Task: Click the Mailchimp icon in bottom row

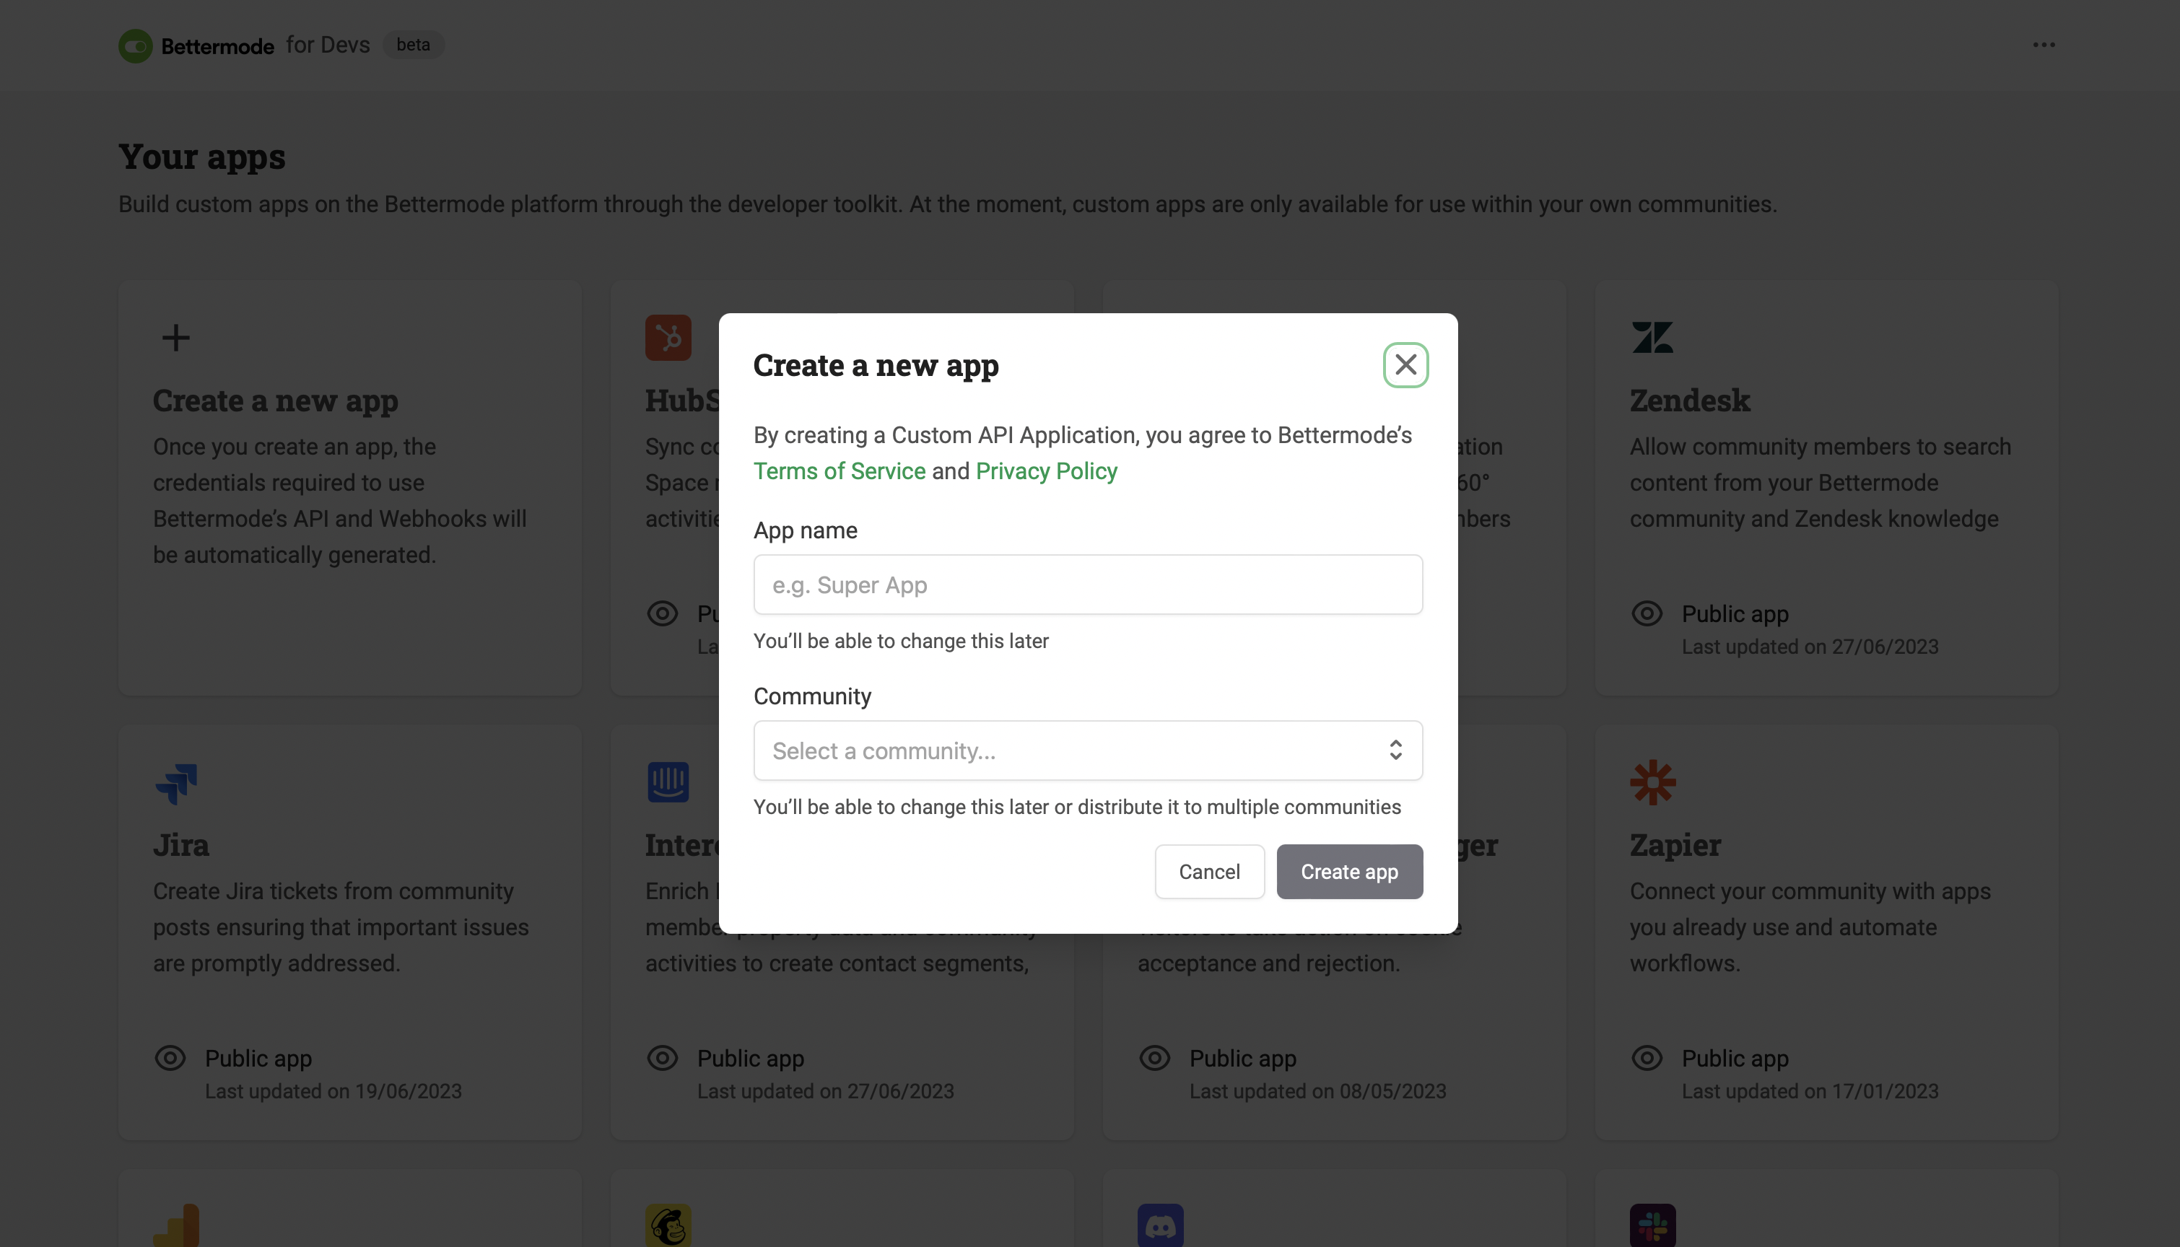Action: [x=668, y=1227]
